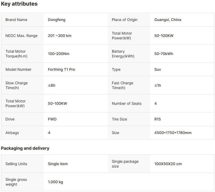Select the Dongfeng brand name value
This screenshot has height=192, width=215.
click(57, 20)
